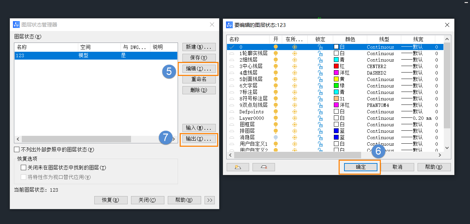Image resolution: width=470 pixels, height=224 pixels.
Task: Click the magenta color swatch of 4虚线层
Action: 336,73
